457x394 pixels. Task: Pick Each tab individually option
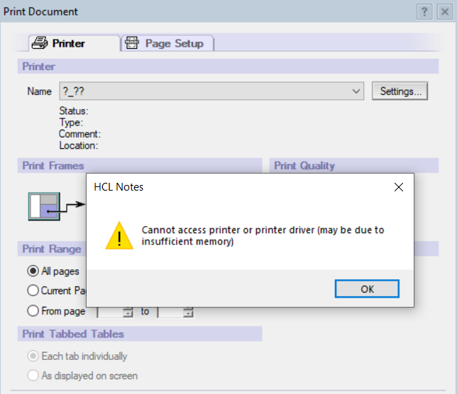click(x=33, y=356)
